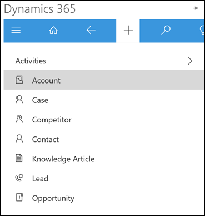Viewport: 205px width, 216px height.
Task: Open the hamburger navigation menu
Action: pyautogui.click(x=16, y=30)
